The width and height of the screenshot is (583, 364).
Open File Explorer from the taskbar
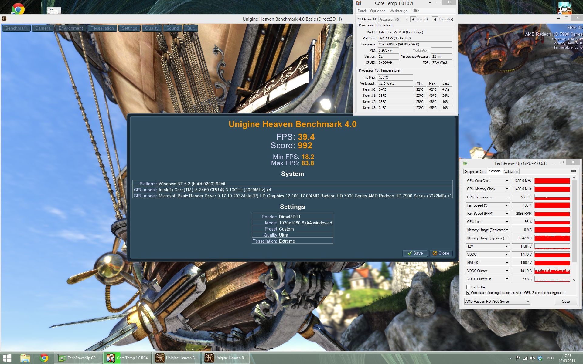click(x=25, y=358)
